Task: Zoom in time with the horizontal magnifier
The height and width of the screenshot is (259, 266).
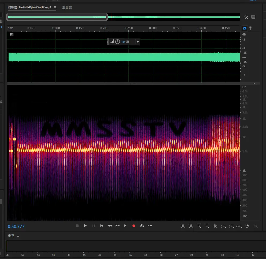Action: coord(199,226)
